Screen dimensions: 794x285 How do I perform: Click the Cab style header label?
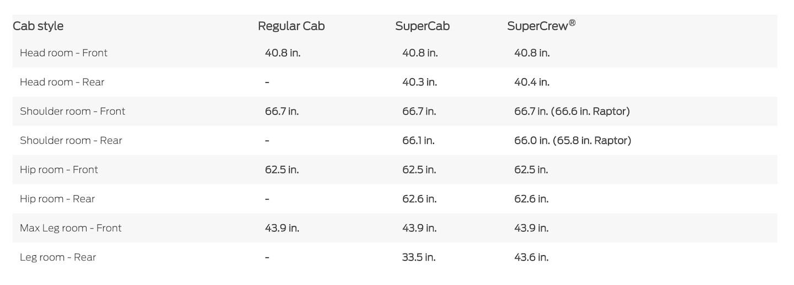point(38,26)
